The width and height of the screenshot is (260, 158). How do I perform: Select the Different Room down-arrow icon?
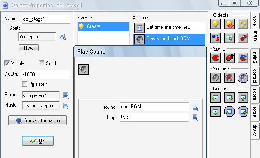tap(216, 111)
